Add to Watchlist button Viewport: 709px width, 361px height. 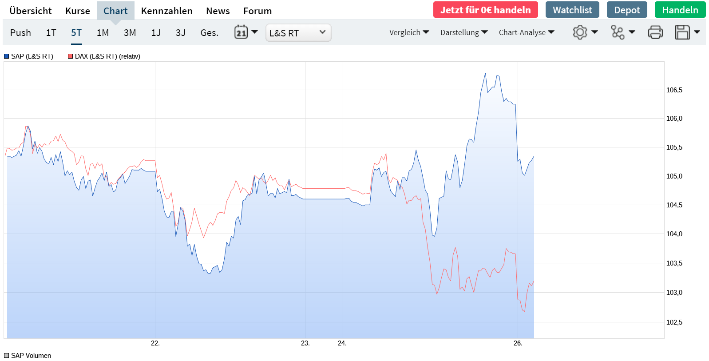572,10
